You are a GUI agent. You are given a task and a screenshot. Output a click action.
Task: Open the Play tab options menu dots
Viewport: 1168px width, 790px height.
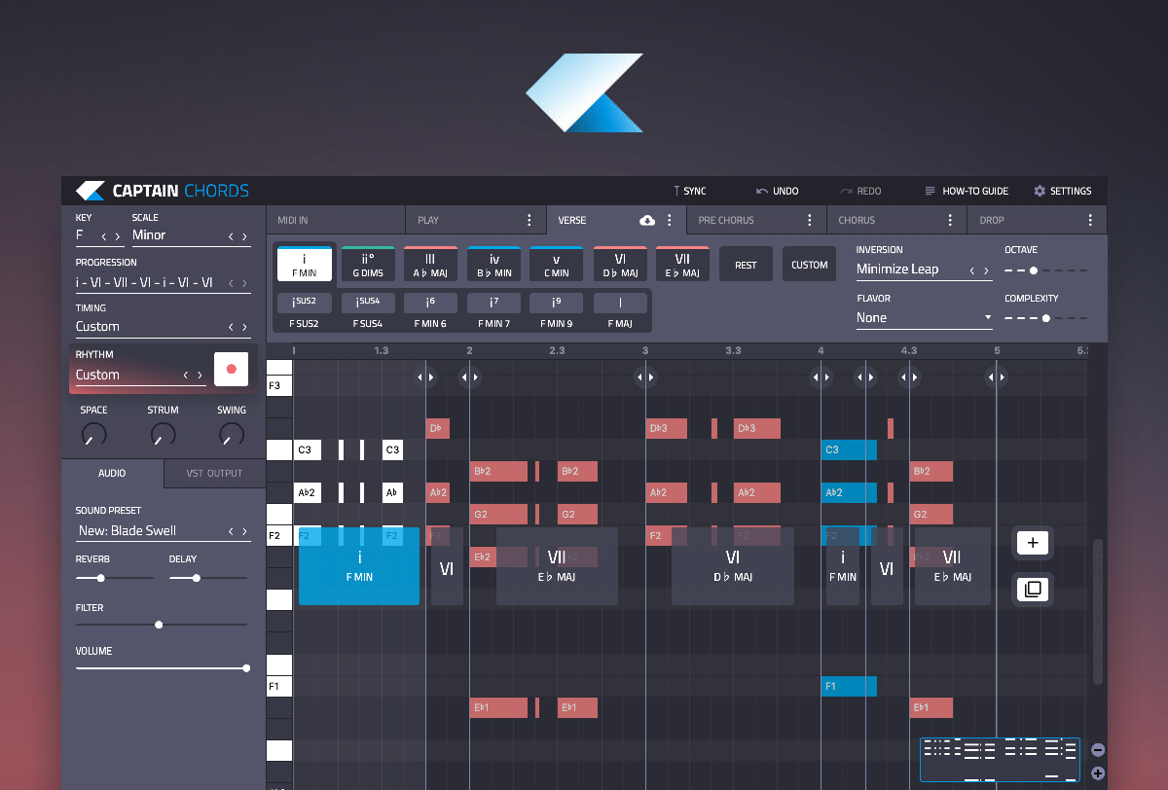point(529,220)
